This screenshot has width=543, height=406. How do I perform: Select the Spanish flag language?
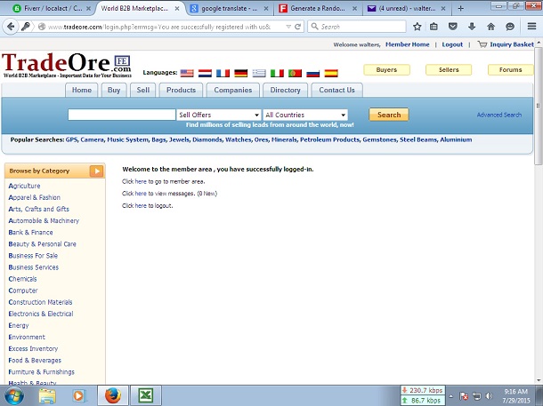point(331,73)
